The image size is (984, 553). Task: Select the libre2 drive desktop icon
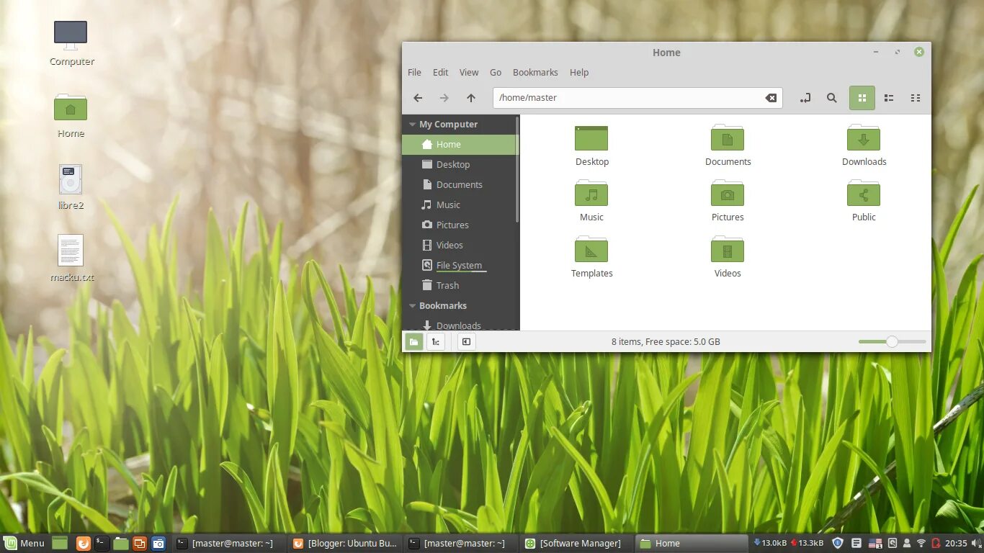click(x=71, y=187)
